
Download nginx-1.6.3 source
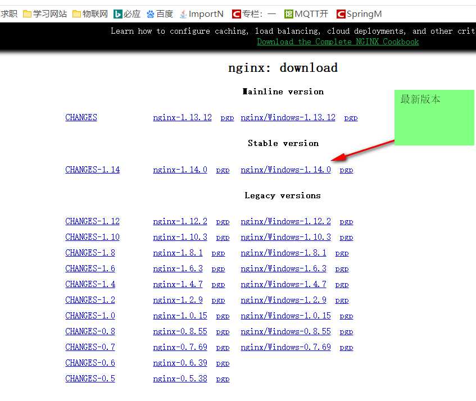(178, 268)
